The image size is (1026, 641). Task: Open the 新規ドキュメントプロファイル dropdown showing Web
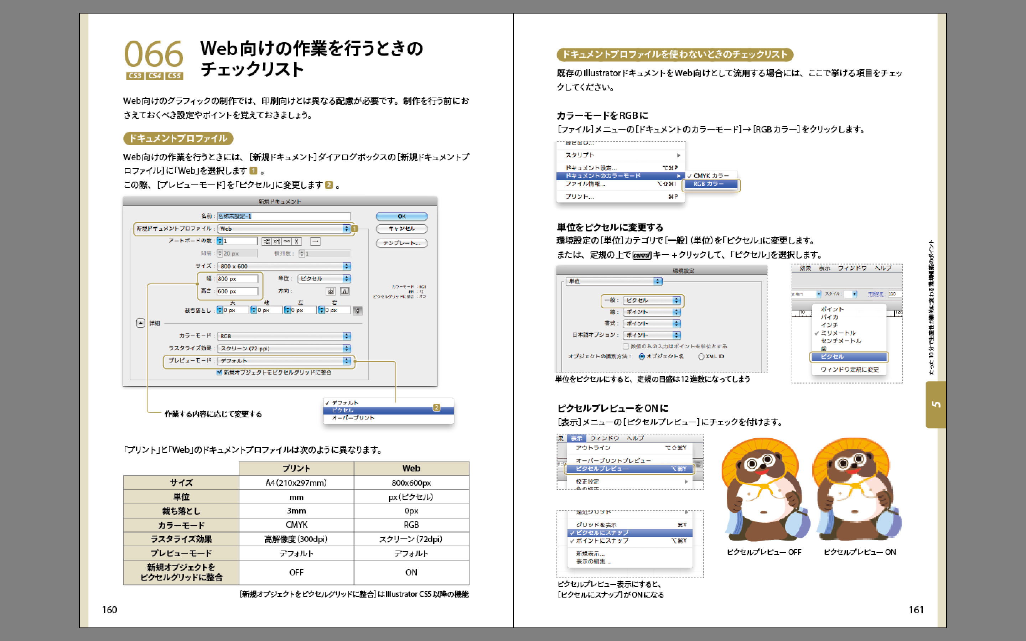[285, 229]
